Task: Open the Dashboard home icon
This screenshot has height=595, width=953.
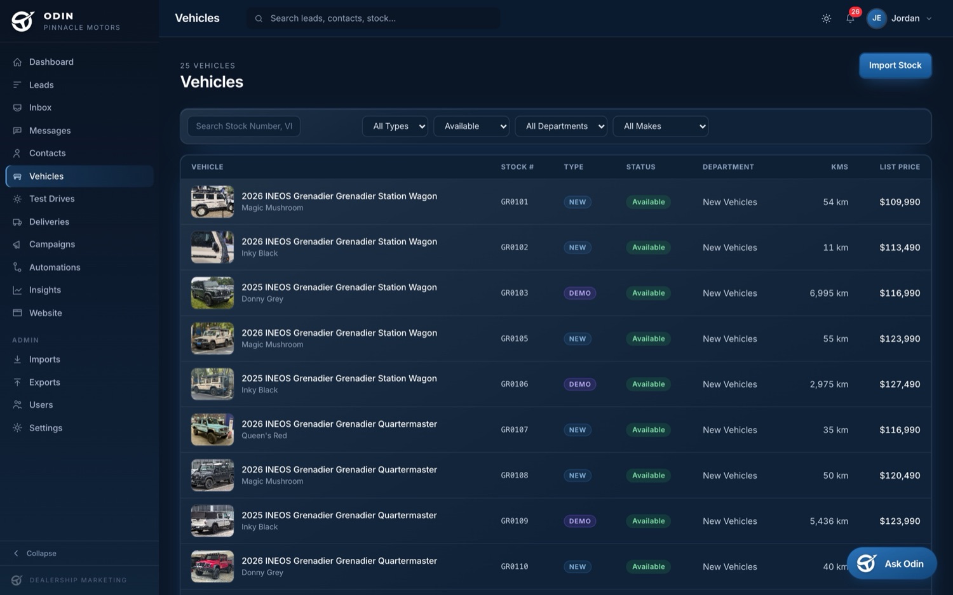Action: pos(17,62)
